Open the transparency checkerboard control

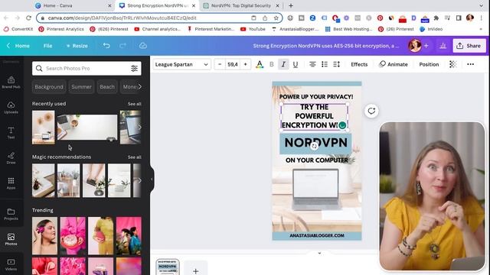(x=452, y=64)
